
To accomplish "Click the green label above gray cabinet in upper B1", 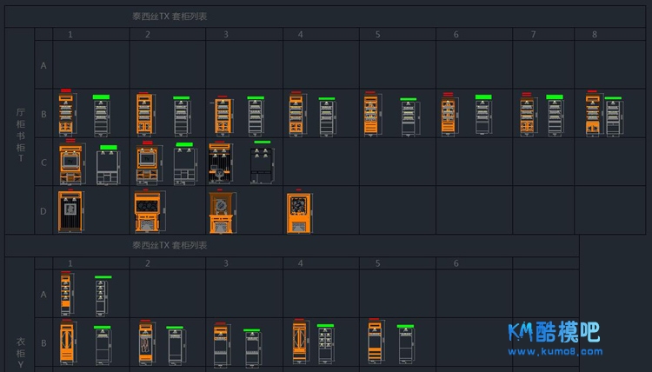I will (102, 97).
